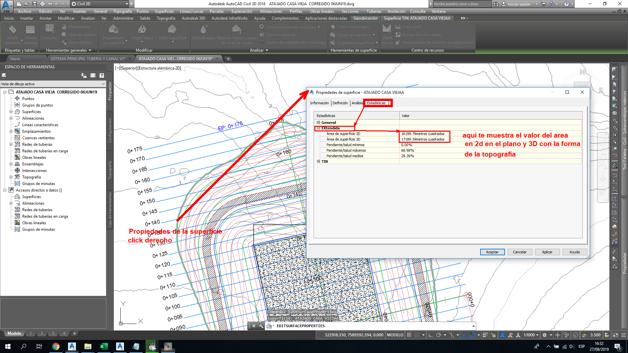Open the Topografía menu in menu bar
Screen dimensions: 628x353
[x=122, y=11]
